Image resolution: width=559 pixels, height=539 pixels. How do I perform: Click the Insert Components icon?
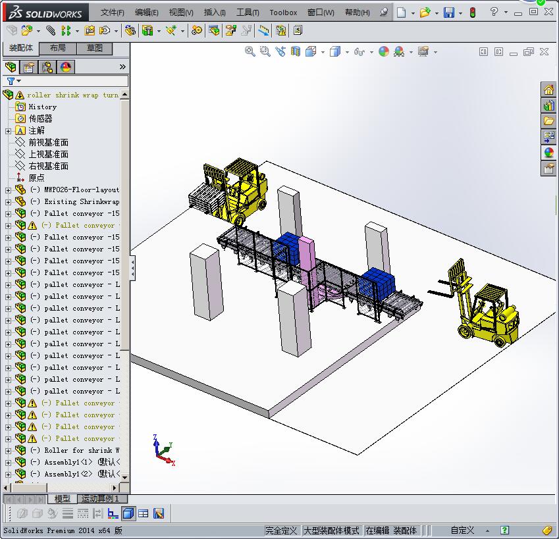point(27,31)
